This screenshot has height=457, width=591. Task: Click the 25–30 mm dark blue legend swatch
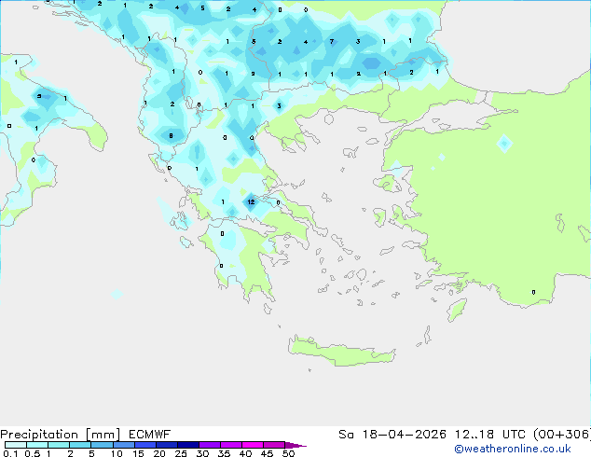coord(188,445)
